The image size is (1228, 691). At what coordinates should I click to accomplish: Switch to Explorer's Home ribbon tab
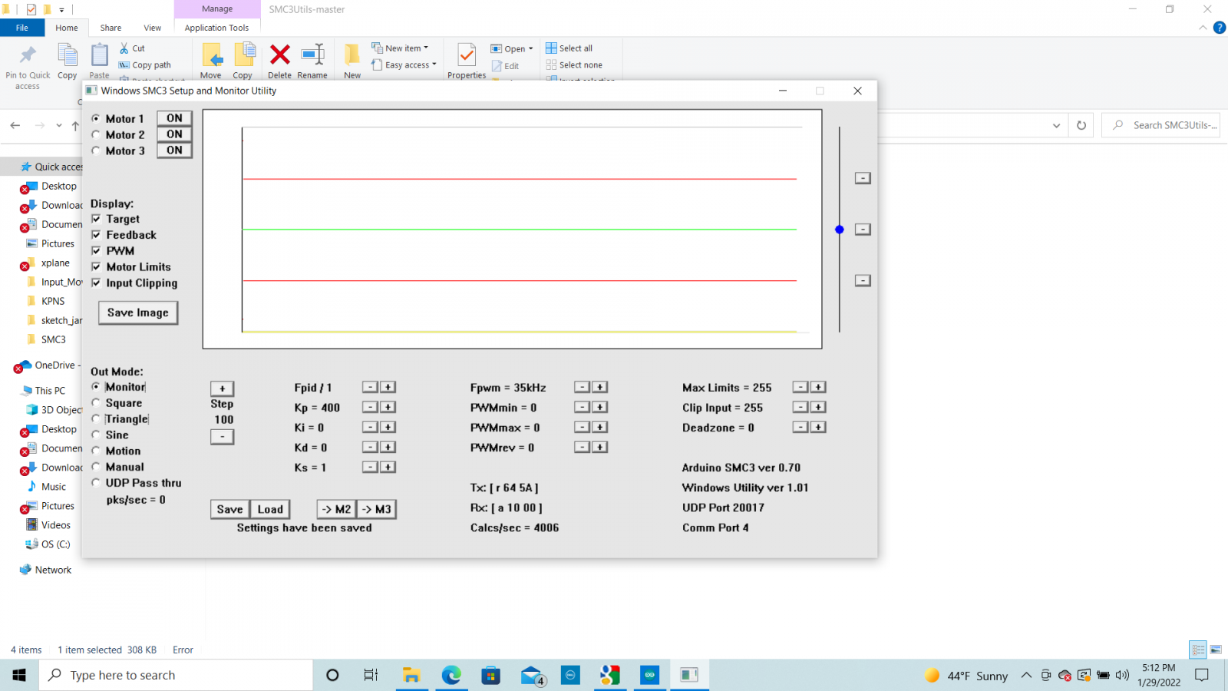click(x=67, y=28)
